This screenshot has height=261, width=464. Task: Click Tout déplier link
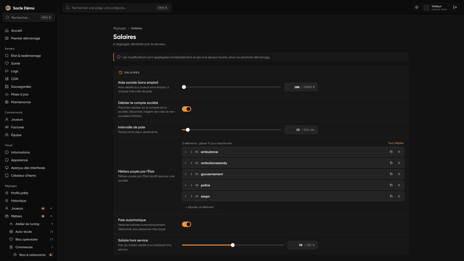(x=396, y=143)
